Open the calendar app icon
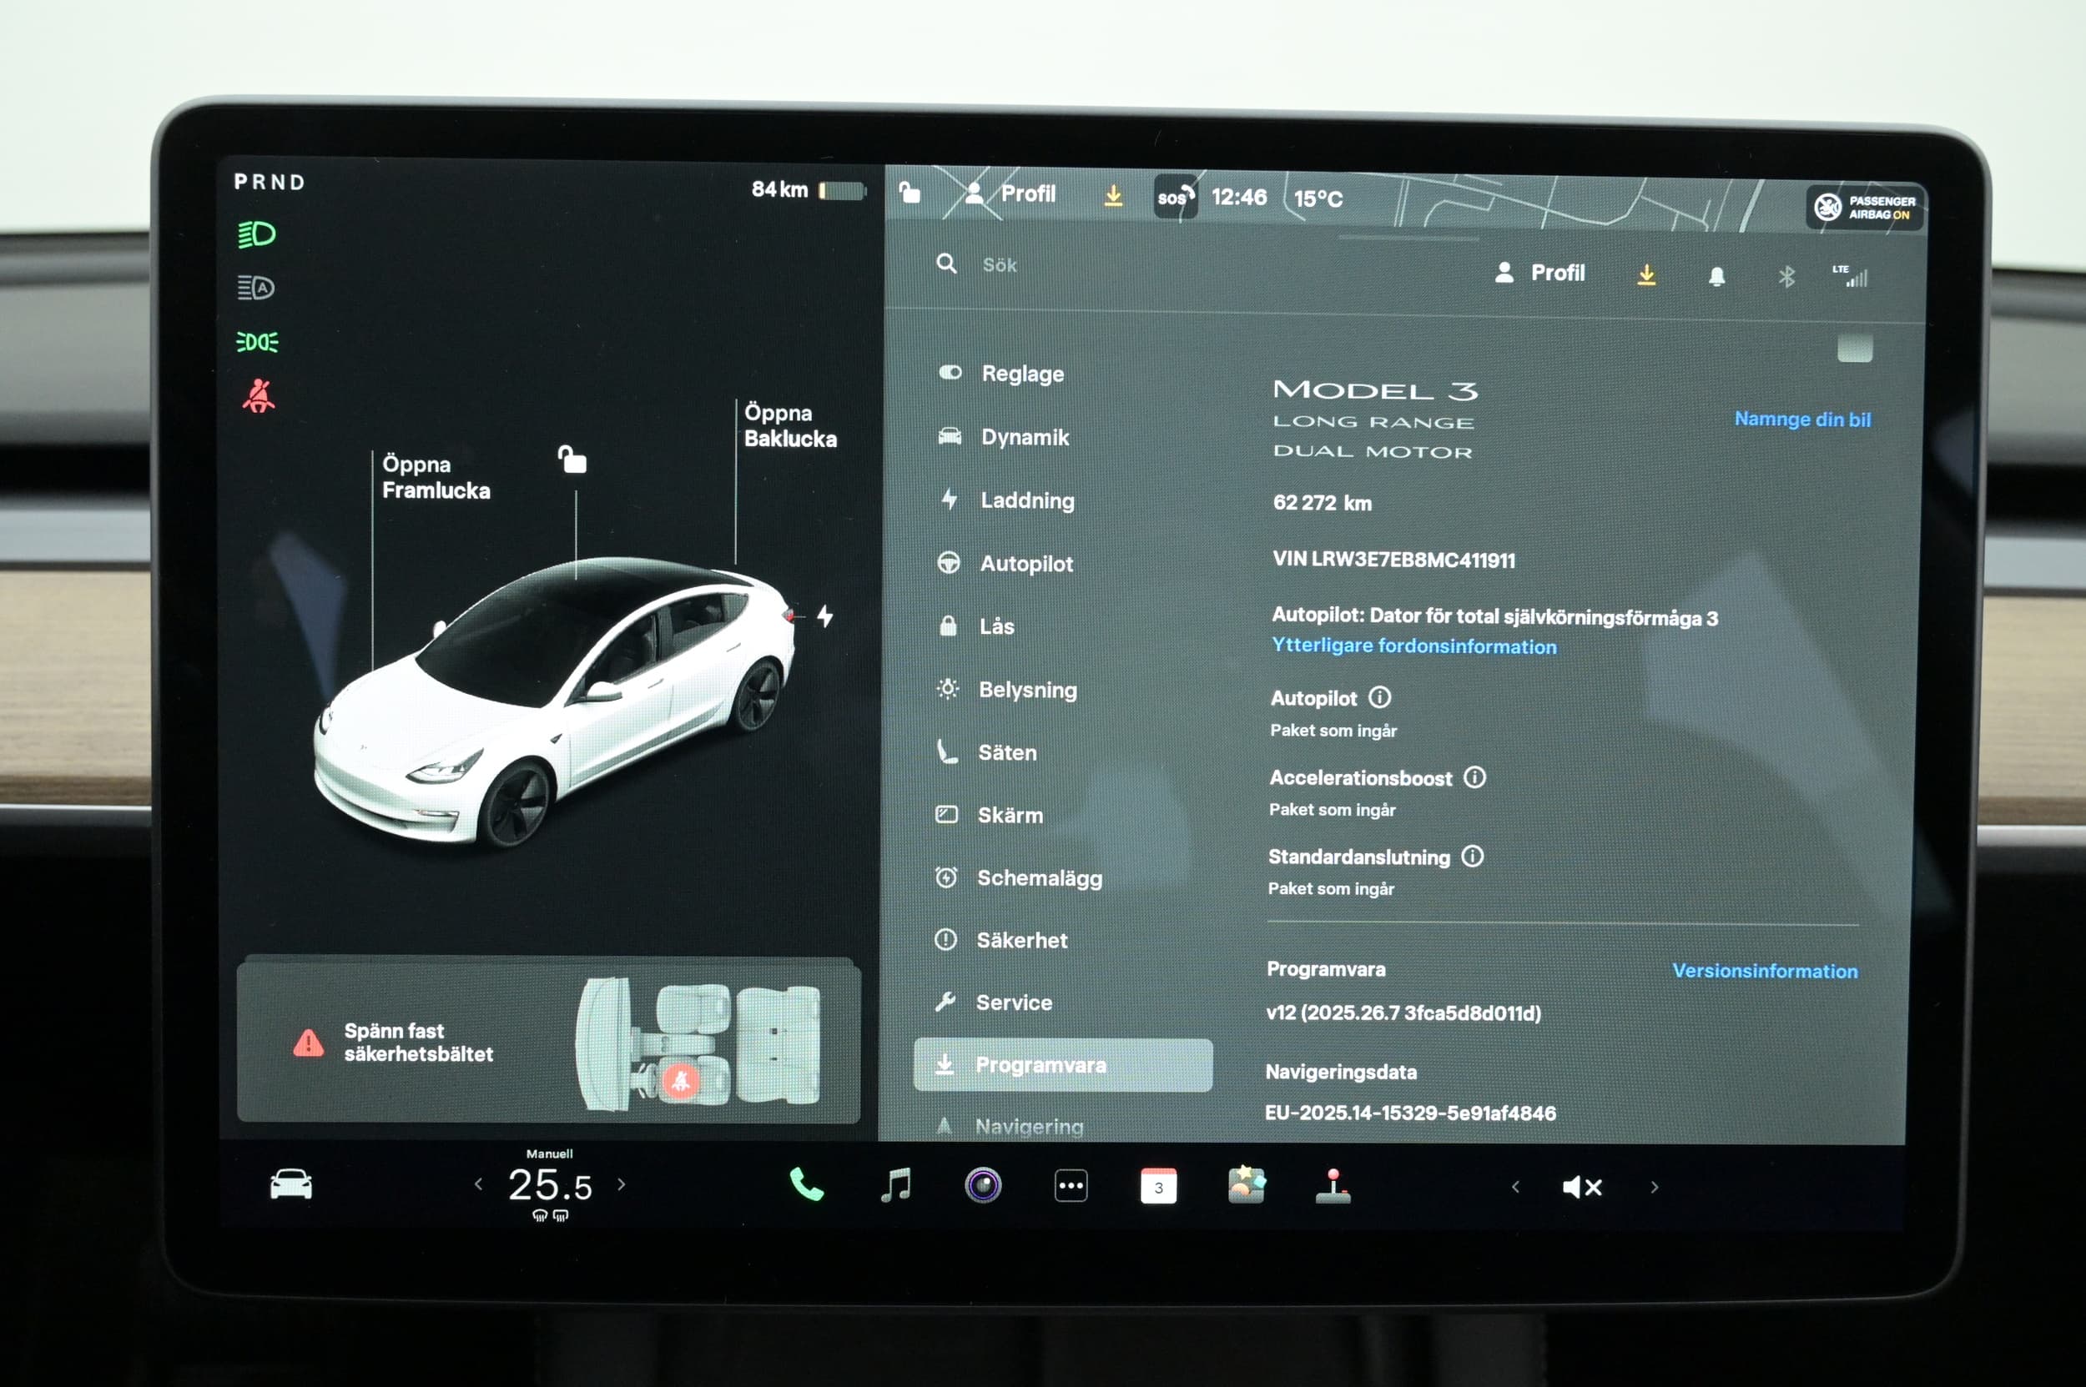 (x=1157, y=1186)
